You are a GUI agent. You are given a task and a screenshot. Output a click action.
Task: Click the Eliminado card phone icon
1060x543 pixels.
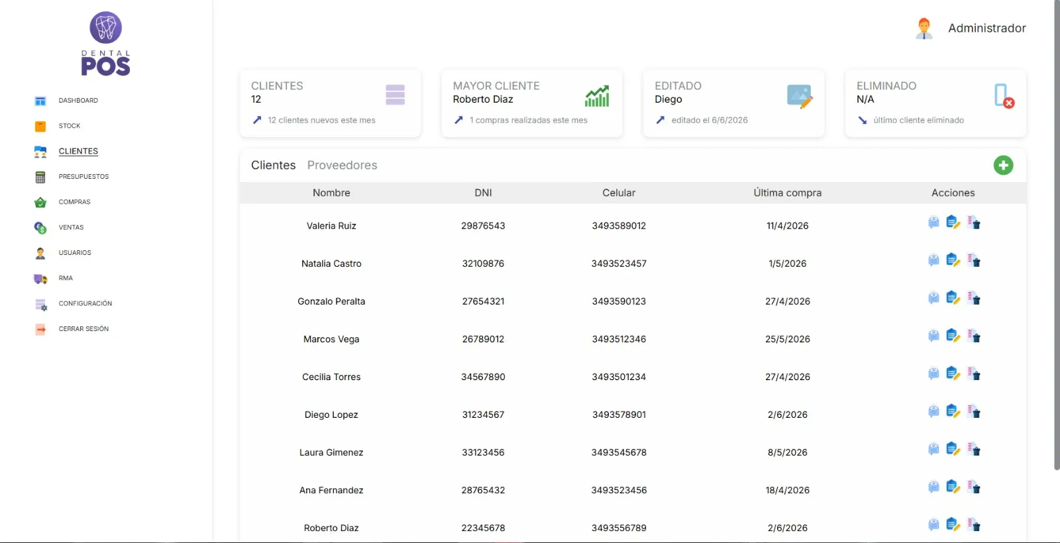1004,96
